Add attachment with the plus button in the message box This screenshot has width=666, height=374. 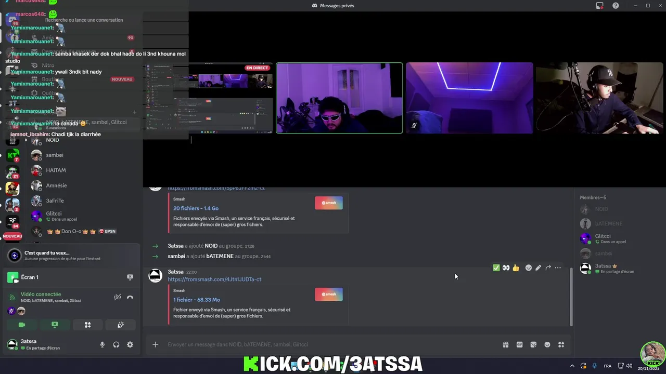coord(155,344)
